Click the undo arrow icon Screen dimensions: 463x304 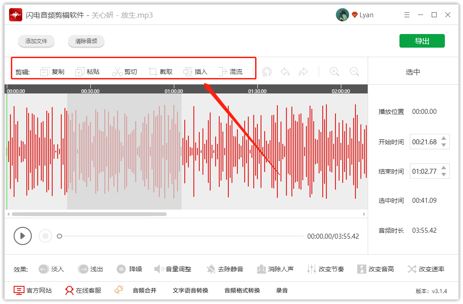285,72
